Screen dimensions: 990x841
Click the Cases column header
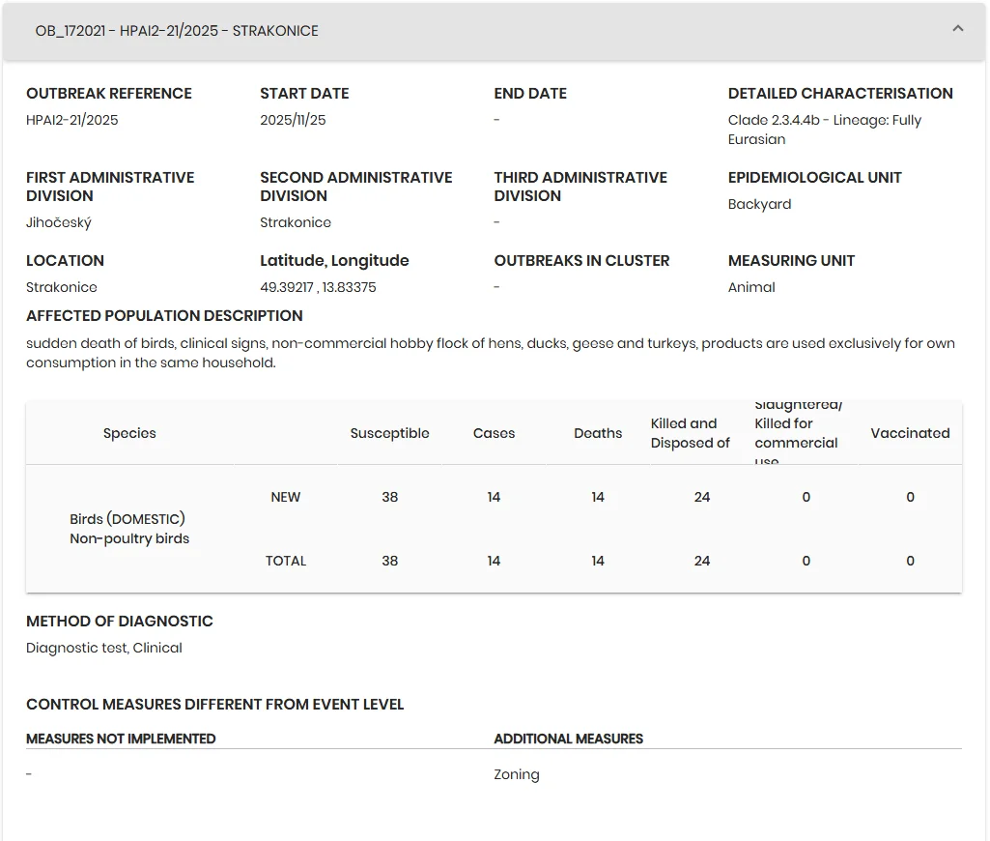pyautogui.click(x=494, y=433)
